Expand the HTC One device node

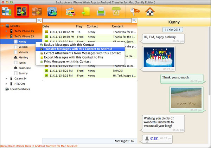click(x=6, y=84)
